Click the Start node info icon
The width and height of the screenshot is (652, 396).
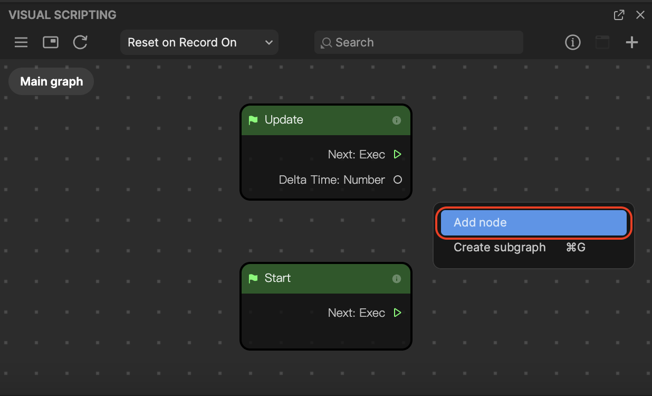(x=397, y=279)
